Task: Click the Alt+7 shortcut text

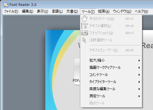Action: click(129, 33)
